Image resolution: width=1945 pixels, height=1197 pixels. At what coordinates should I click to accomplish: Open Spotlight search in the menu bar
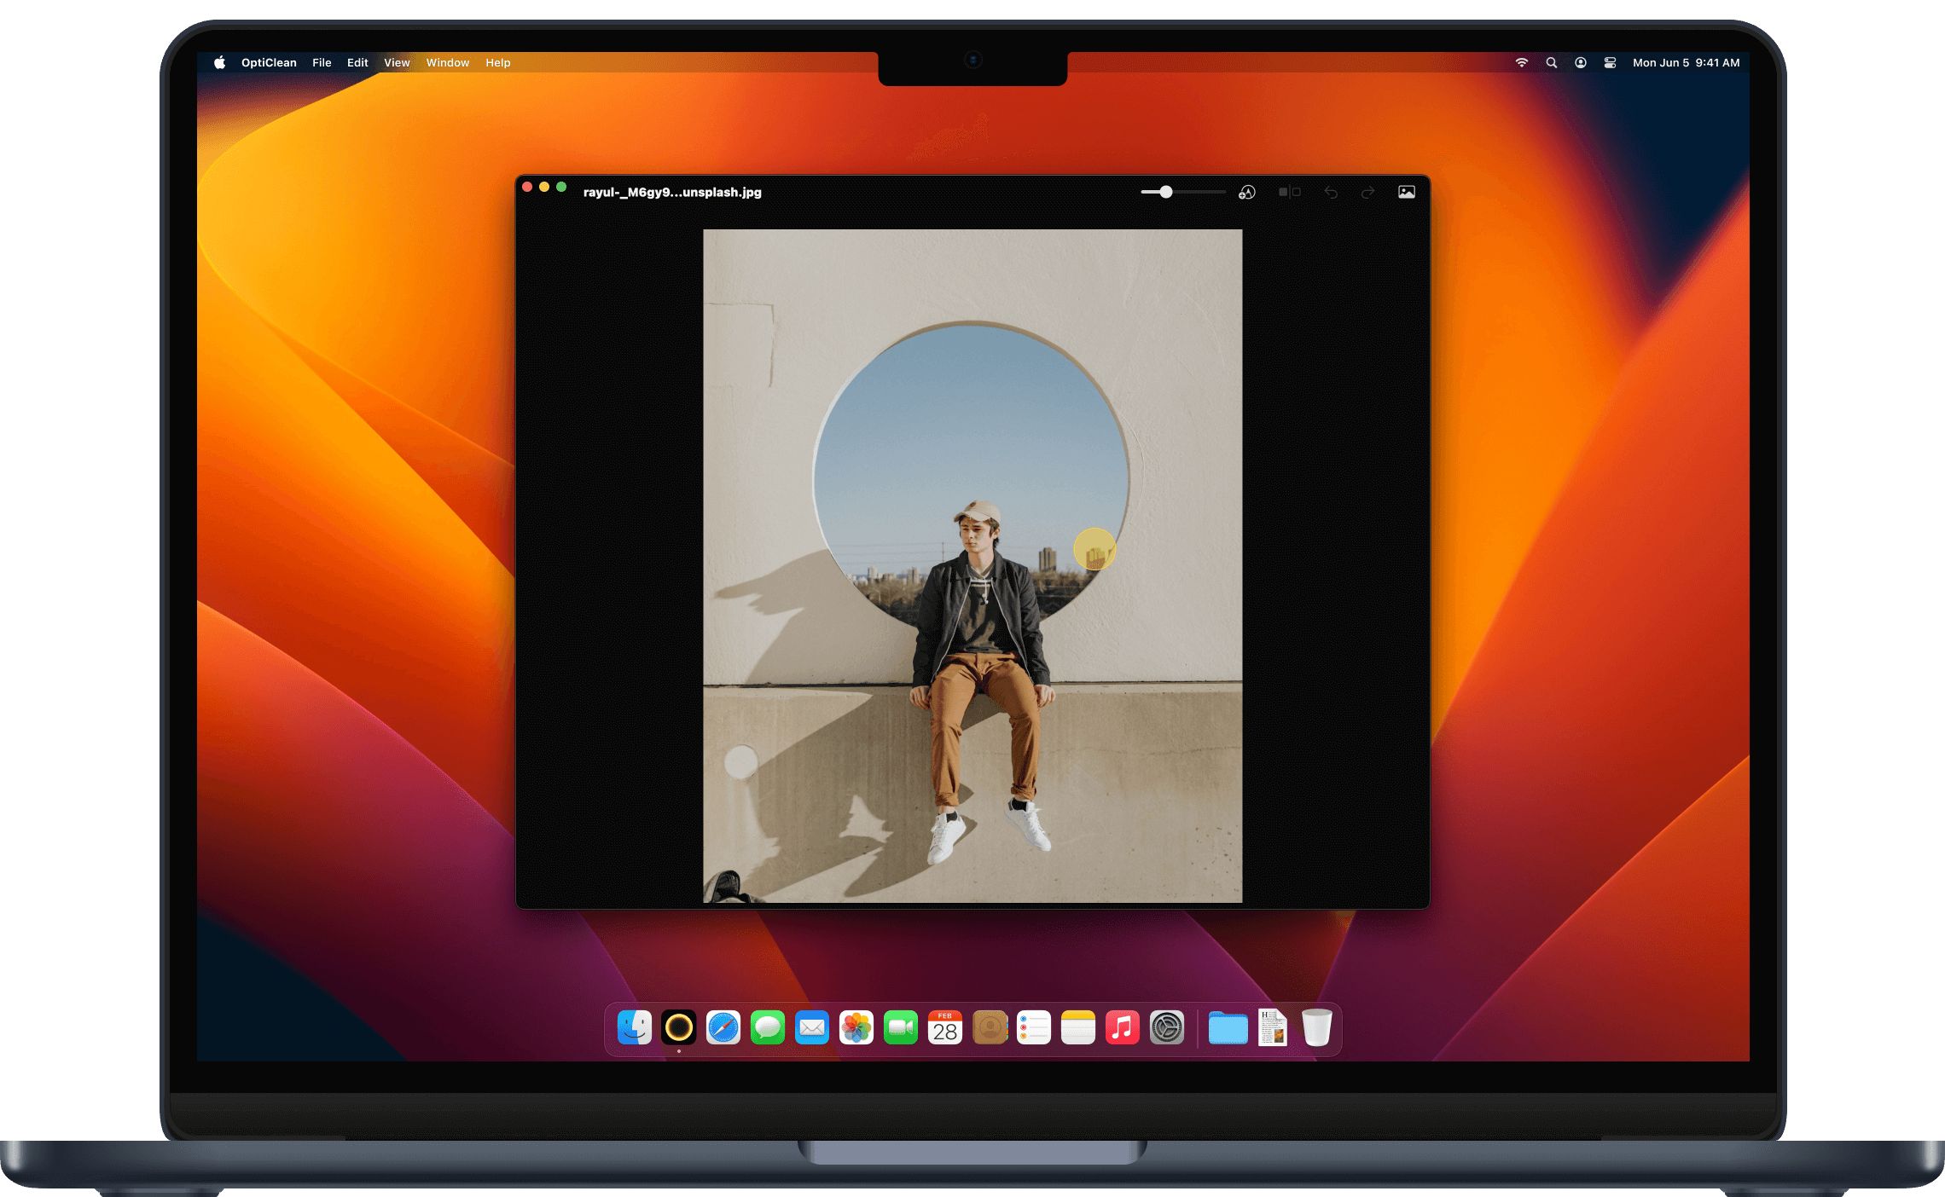(1552, 63)
